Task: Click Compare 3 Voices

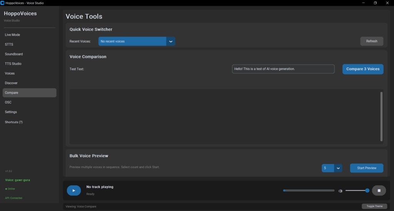Action: coord(363,69)
